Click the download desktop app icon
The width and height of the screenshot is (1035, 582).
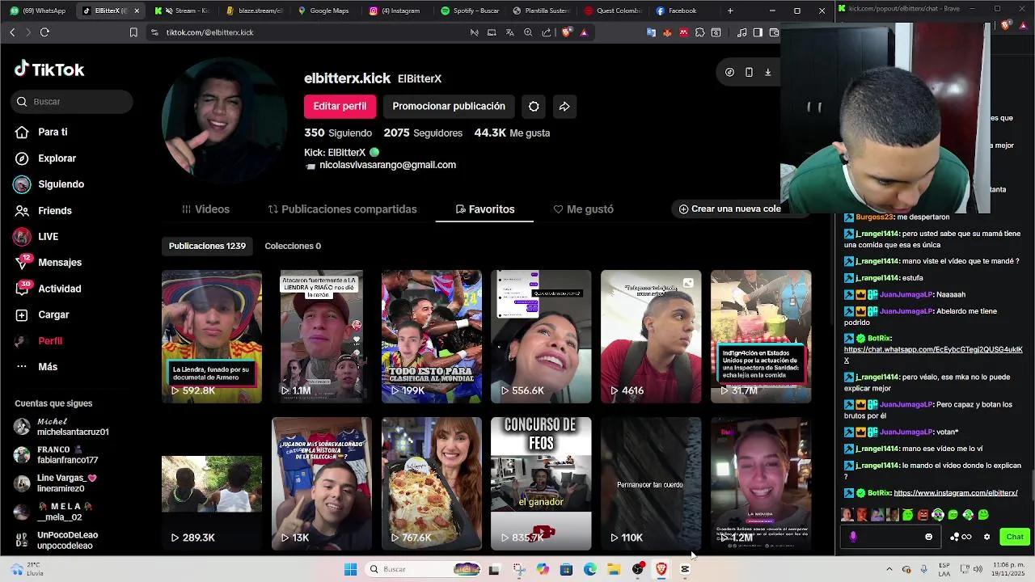coord(767,72)
